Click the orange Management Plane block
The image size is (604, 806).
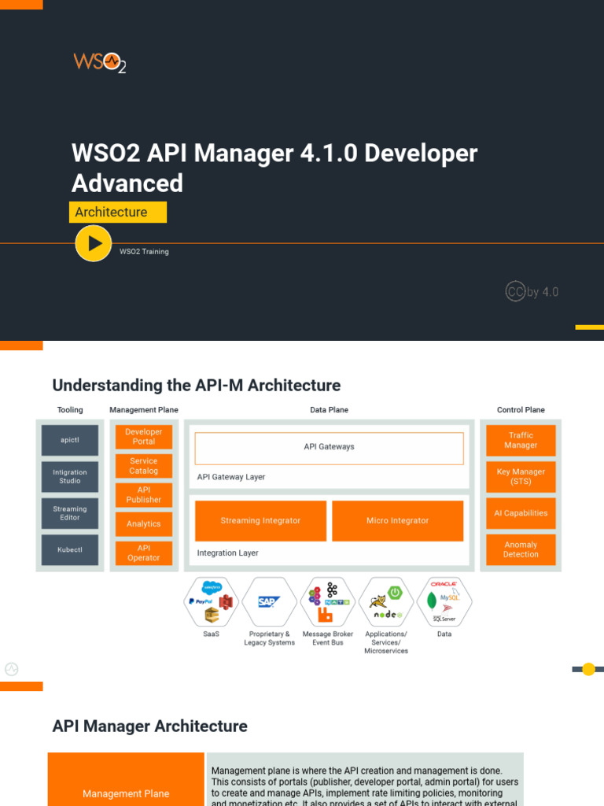tap(126, 779)
